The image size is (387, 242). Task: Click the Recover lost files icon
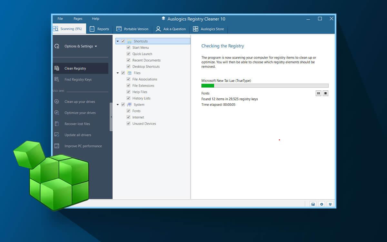57,124
